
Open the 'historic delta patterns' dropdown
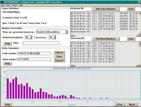pyautogui.click(x=66, y=32)
